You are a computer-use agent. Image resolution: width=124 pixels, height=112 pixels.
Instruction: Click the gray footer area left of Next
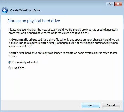click(41, 105)
